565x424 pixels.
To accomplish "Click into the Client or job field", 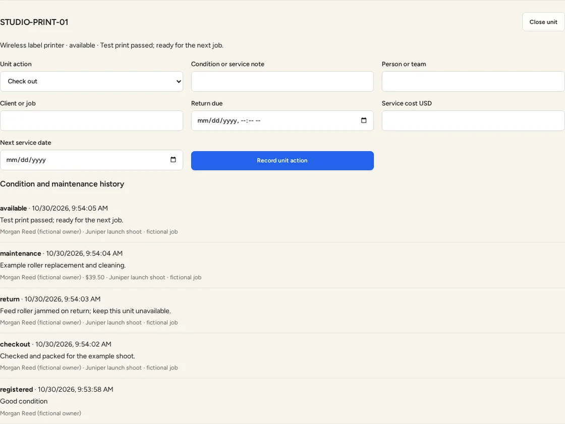I will tap(91, 120).
